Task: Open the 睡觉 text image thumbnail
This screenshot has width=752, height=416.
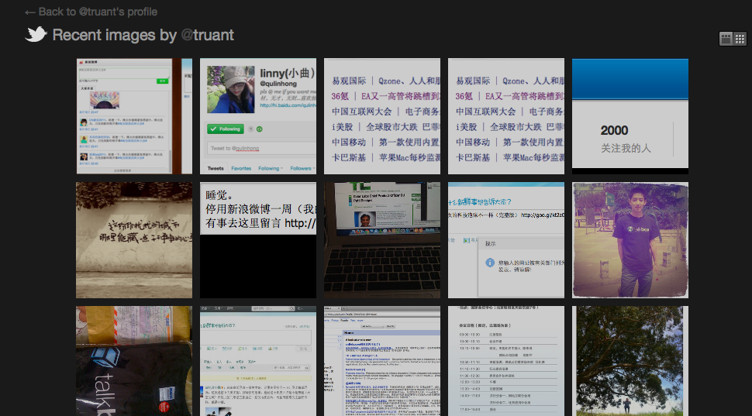Action: (x=258, y=240)
